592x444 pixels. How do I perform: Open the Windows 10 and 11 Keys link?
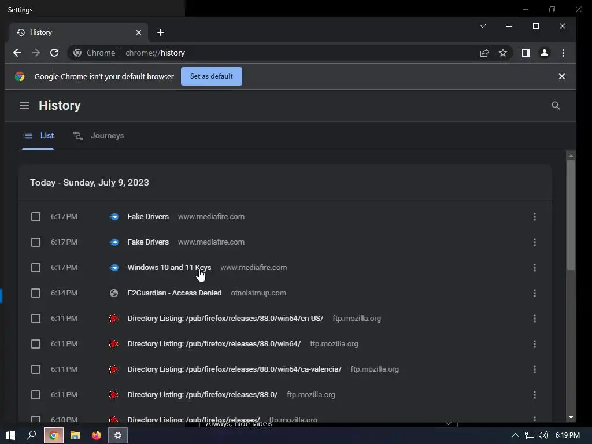pyautogui.click(x=169, y=268)
